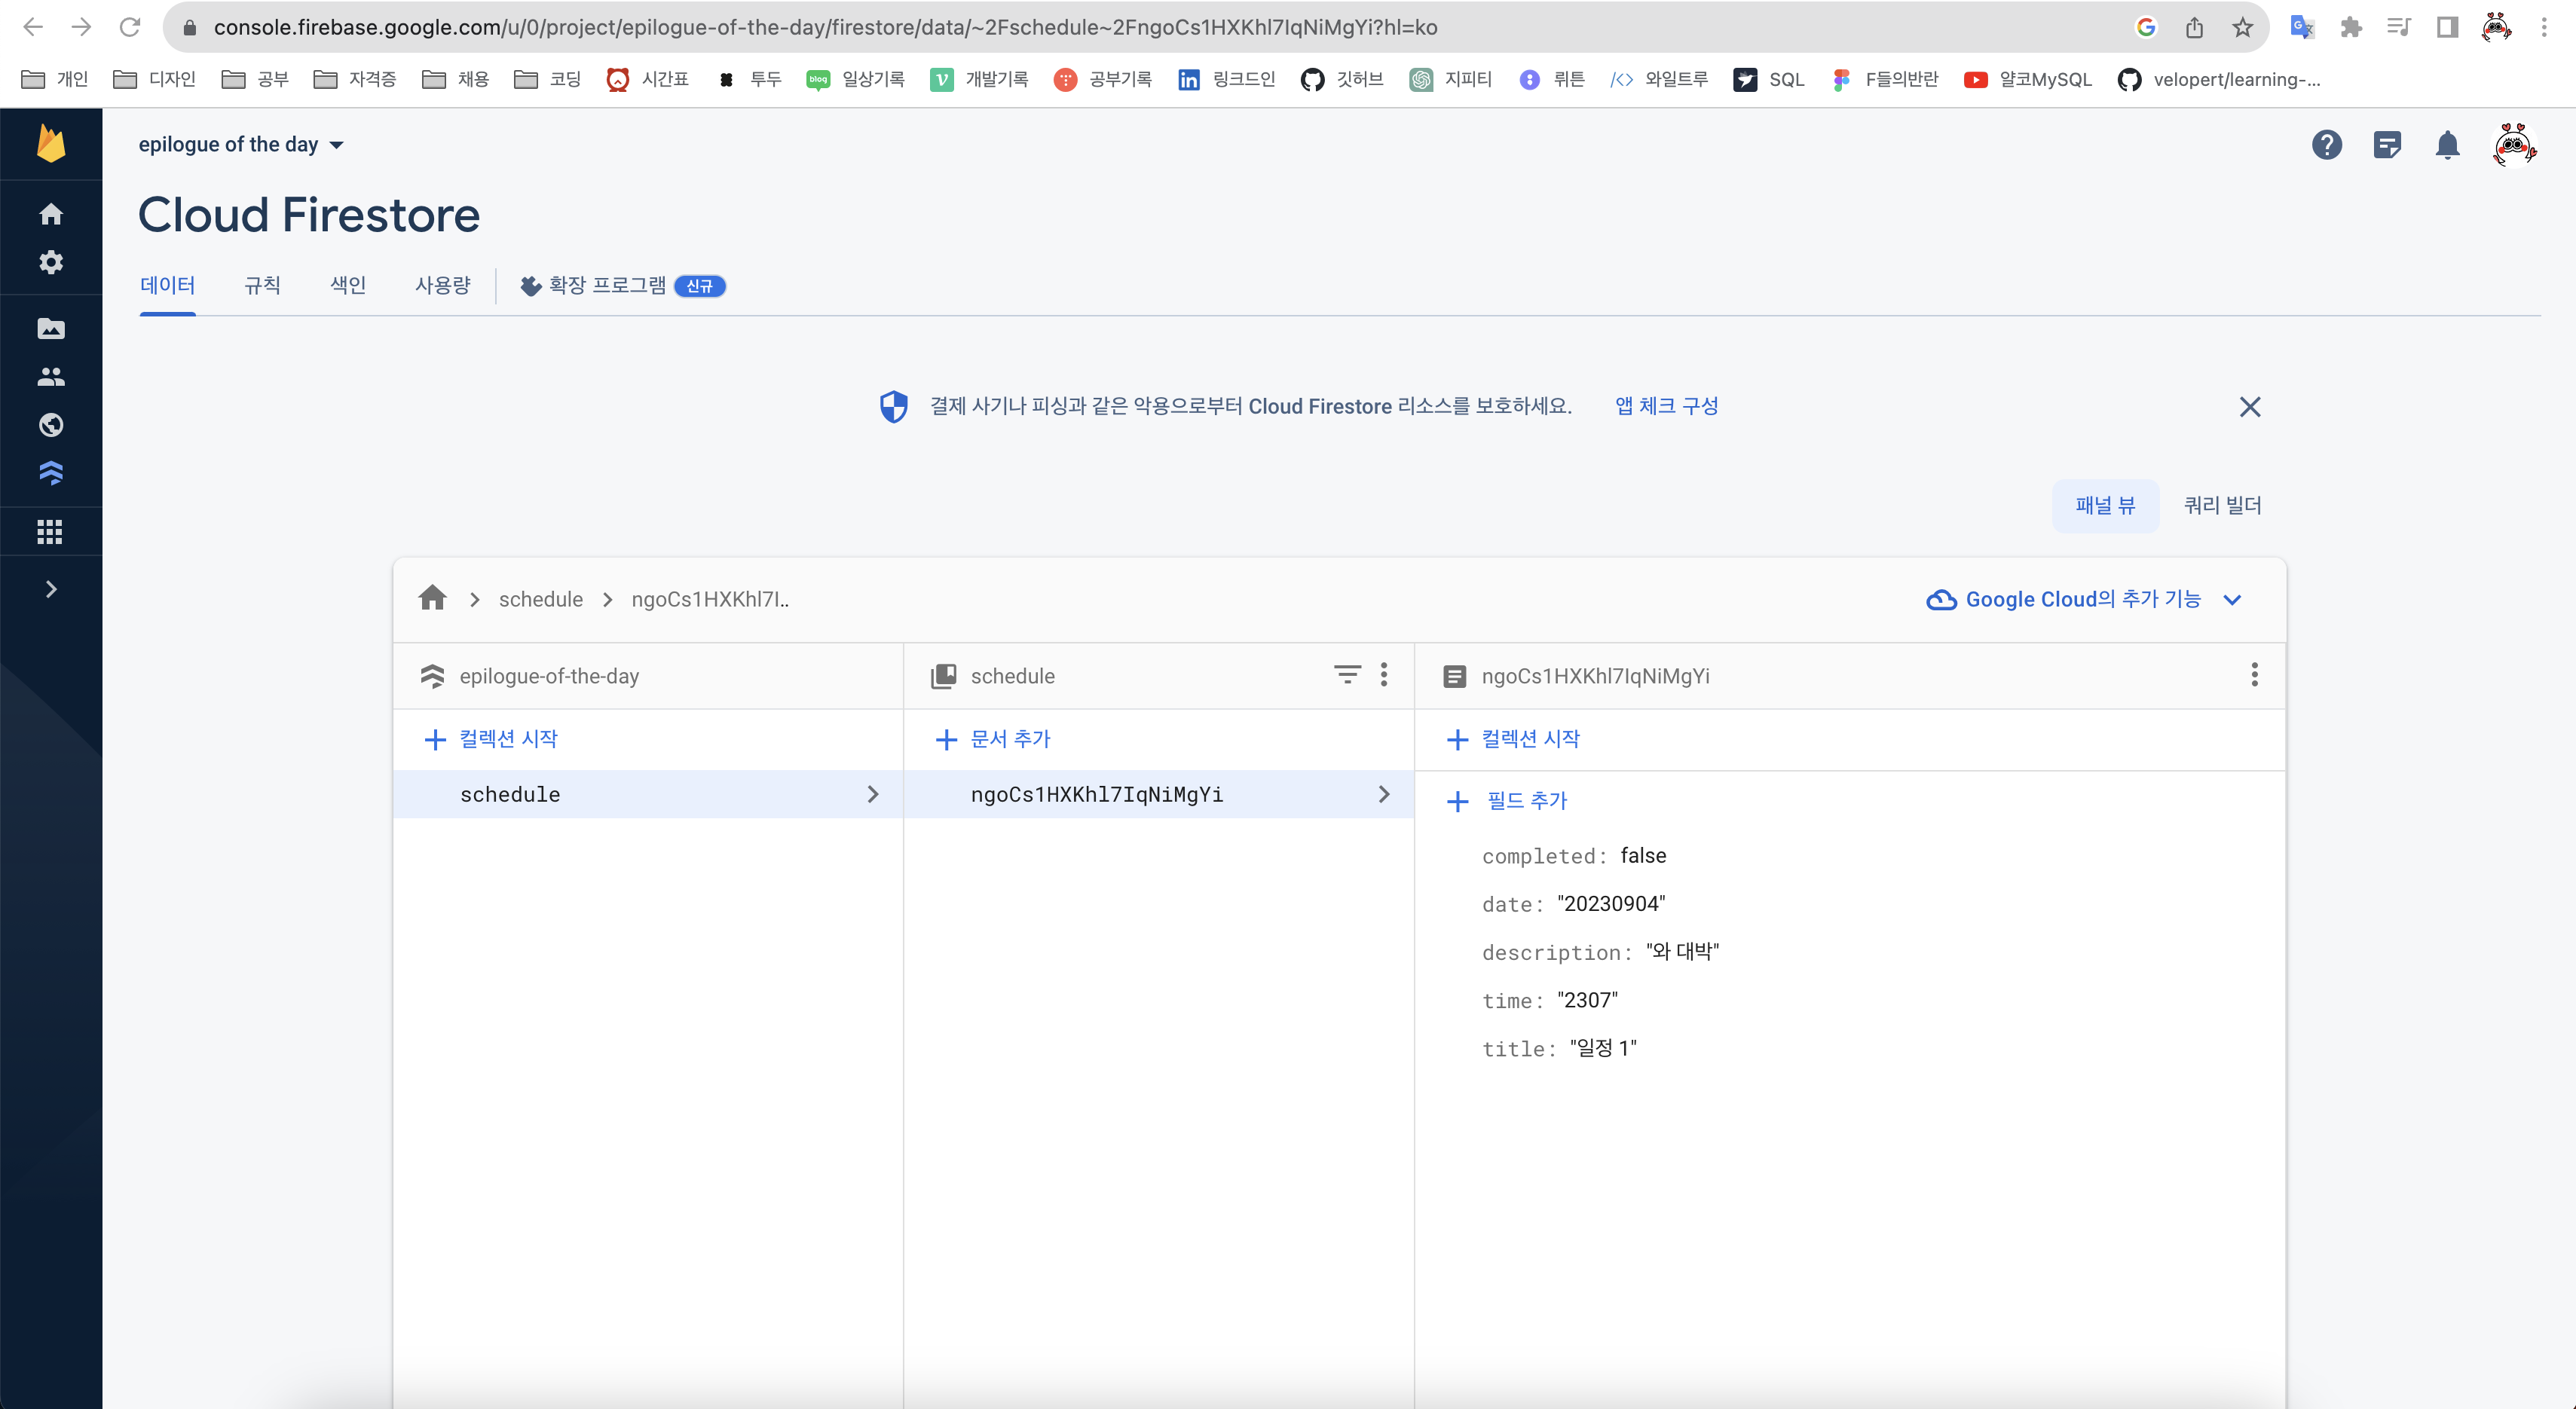Switch to the 색인 tab
Image resolution: width=2576 pixels, height=1409 pixels.
pyautogui.click(x=348, y=286)
